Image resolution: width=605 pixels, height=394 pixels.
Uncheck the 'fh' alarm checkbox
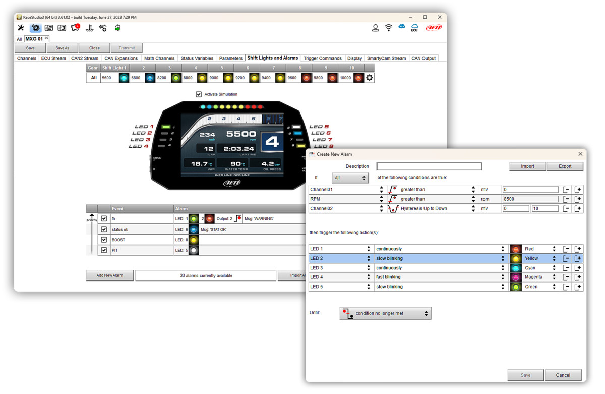click(x=104, y=219)
